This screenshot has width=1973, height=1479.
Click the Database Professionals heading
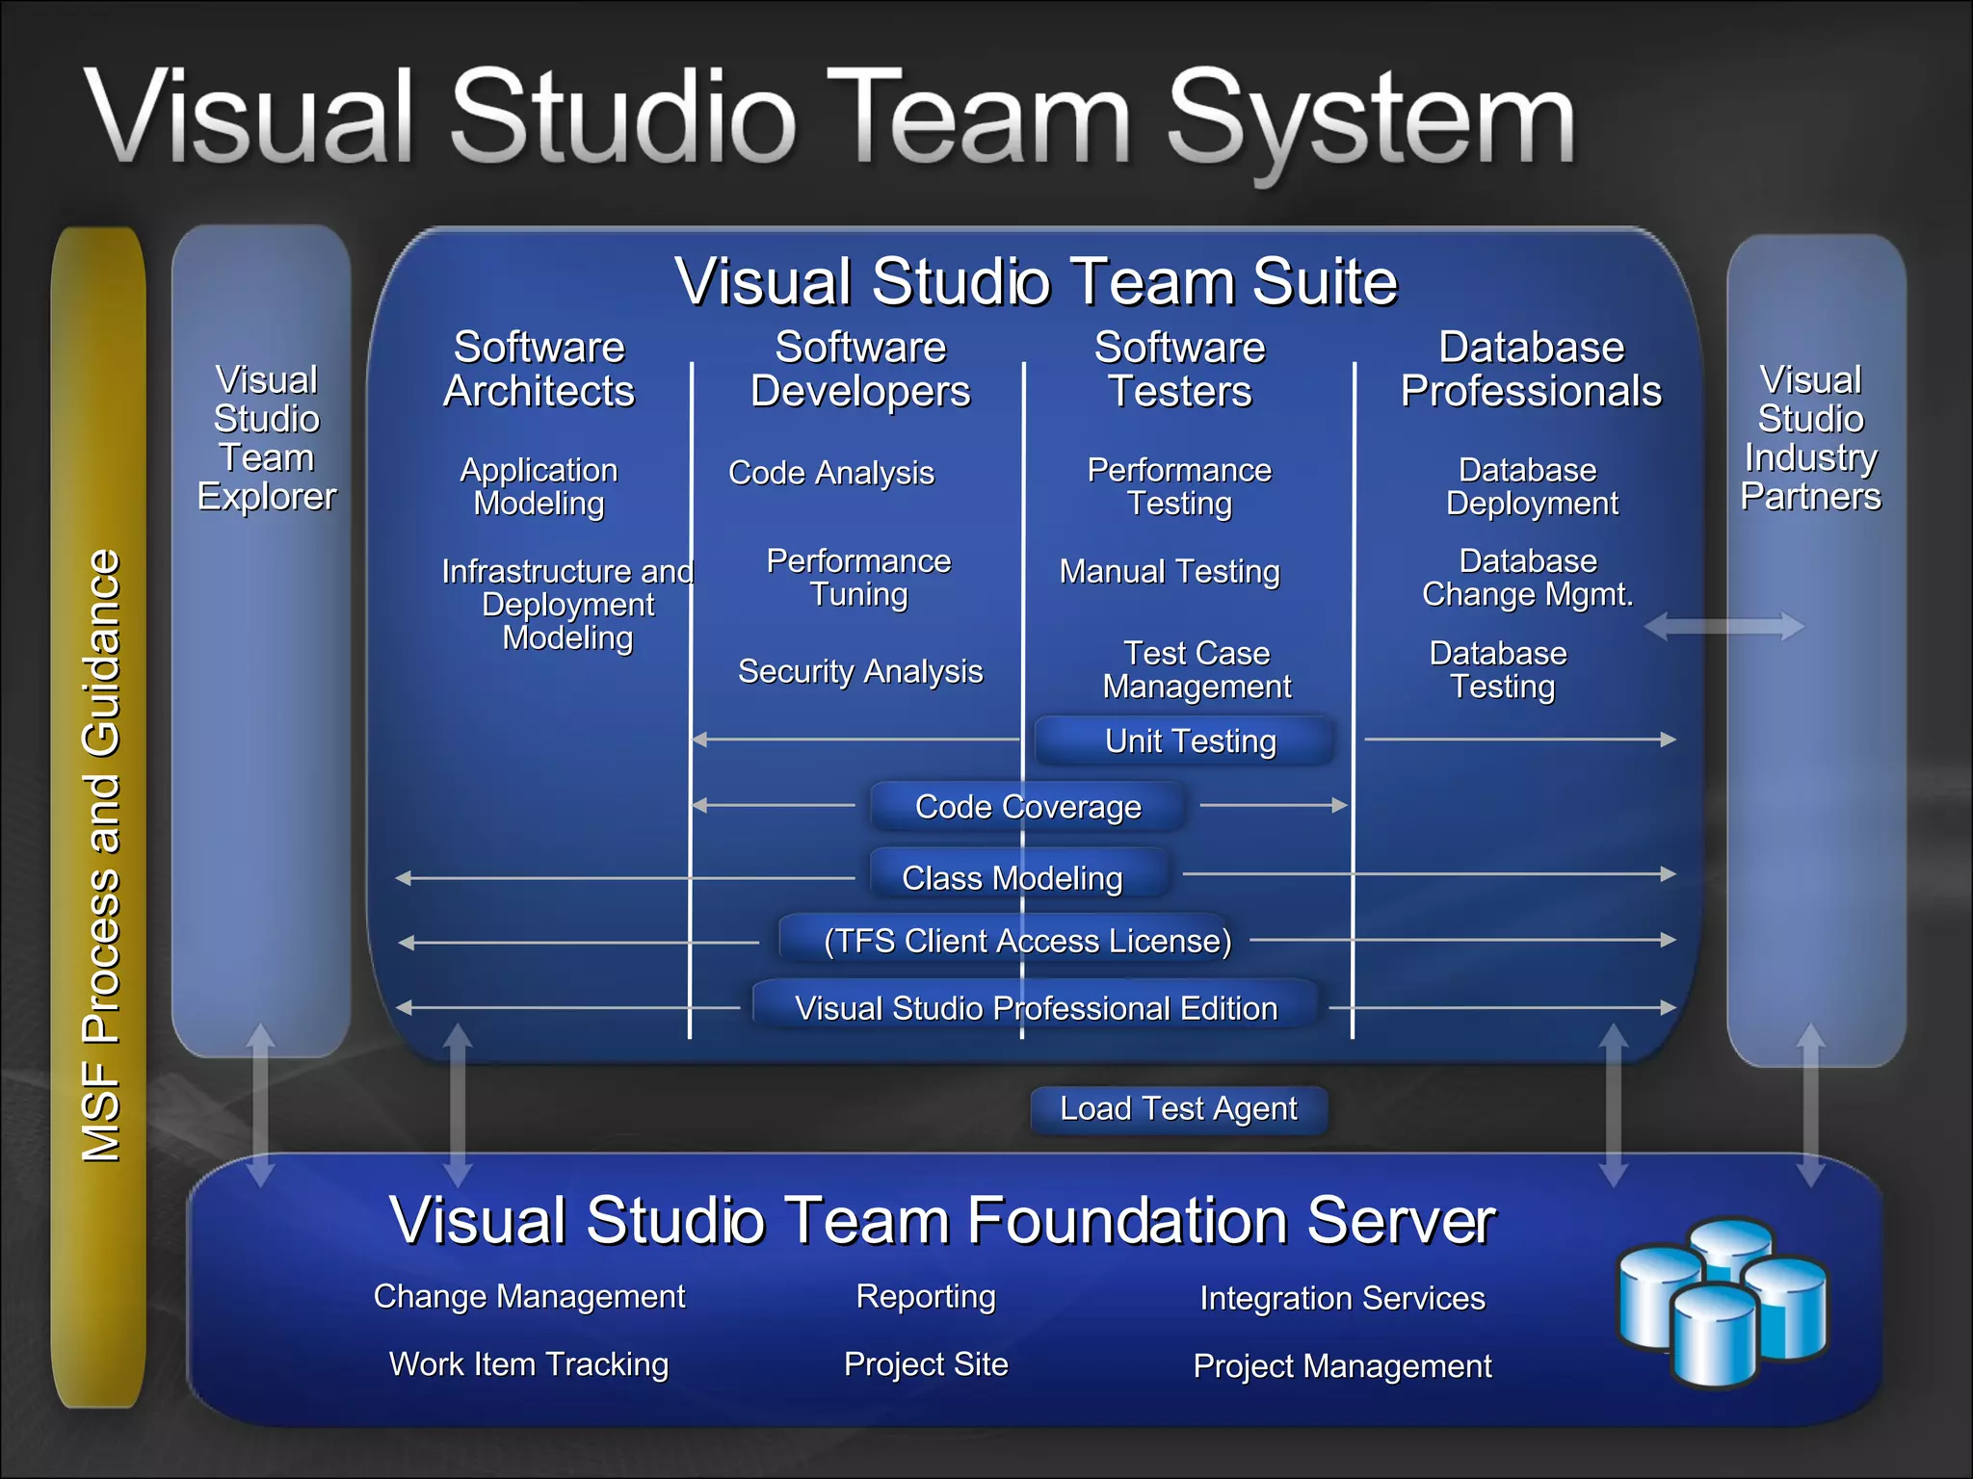click(x=1531, y=369)
